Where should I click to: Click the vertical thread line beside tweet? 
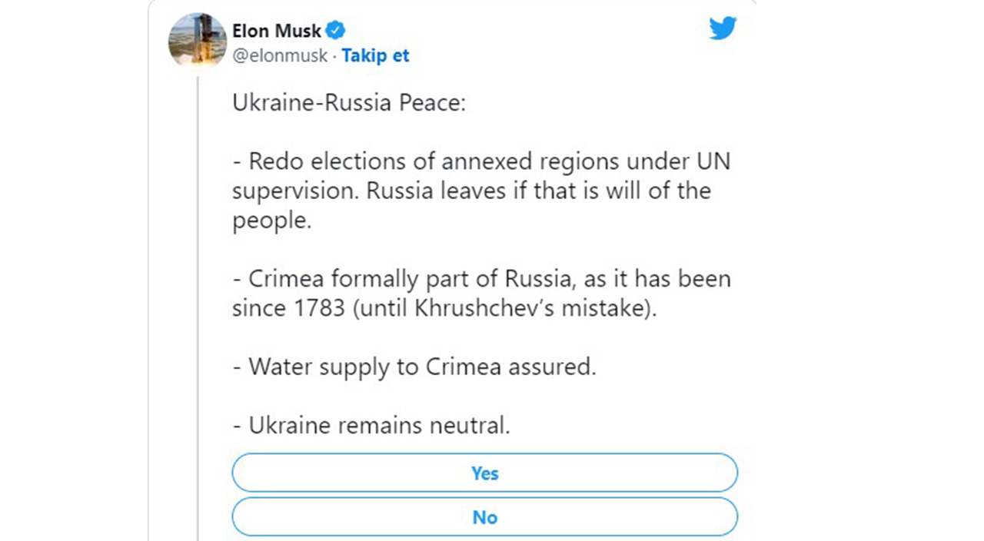198,307
